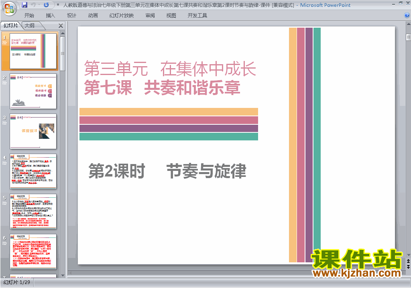Viewport: 411px width, 288px height.
Task: Click the status bar text 幻灯片 1/29
Action: coord(17,282)
